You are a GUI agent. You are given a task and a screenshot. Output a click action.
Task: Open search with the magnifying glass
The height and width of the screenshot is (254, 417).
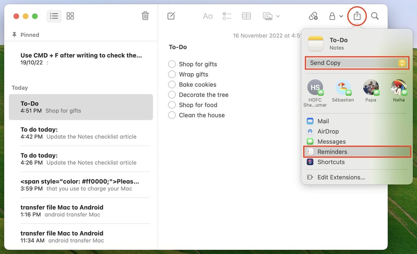click(375, 16)
